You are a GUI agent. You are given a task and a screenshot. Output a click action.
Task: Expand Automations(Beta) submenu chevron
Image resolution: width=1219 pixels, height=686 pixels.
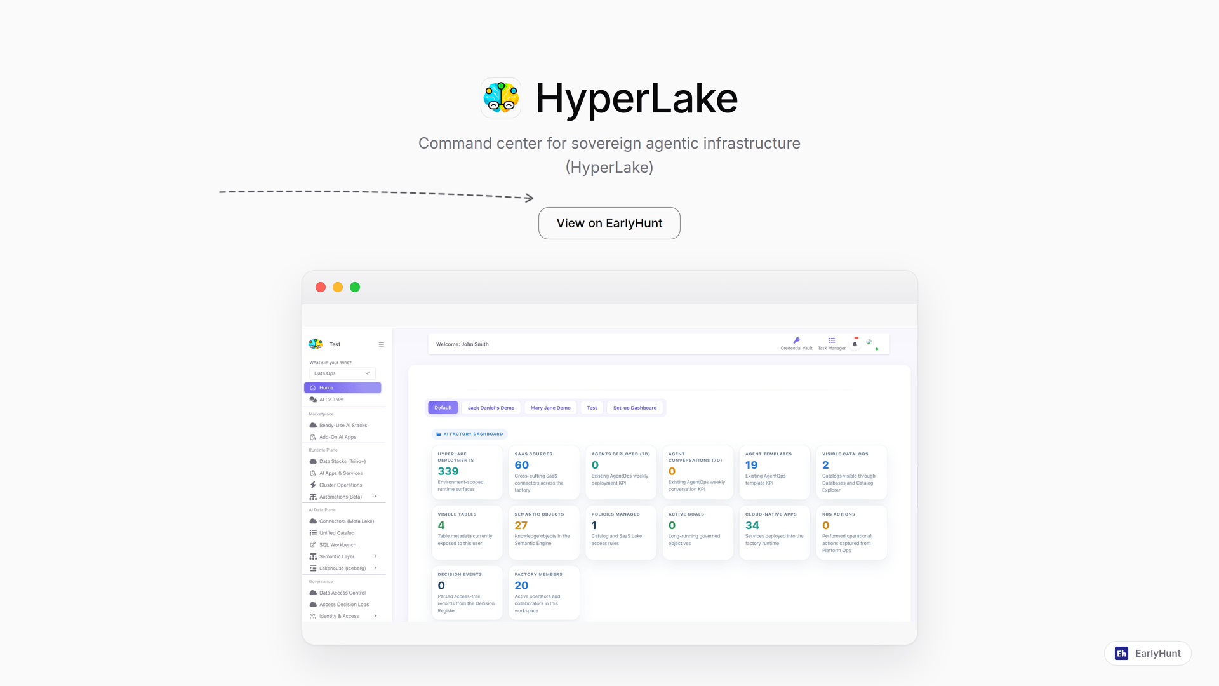click(x=375, y=497)
